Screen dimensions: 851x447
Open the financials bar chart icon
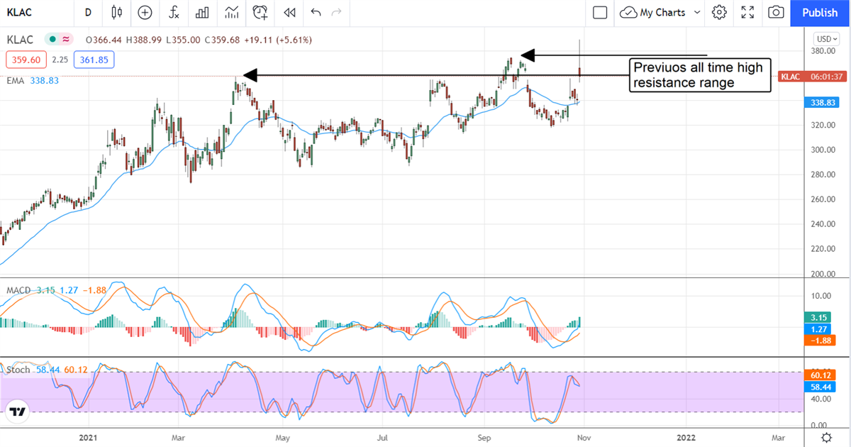click(202, 12)
